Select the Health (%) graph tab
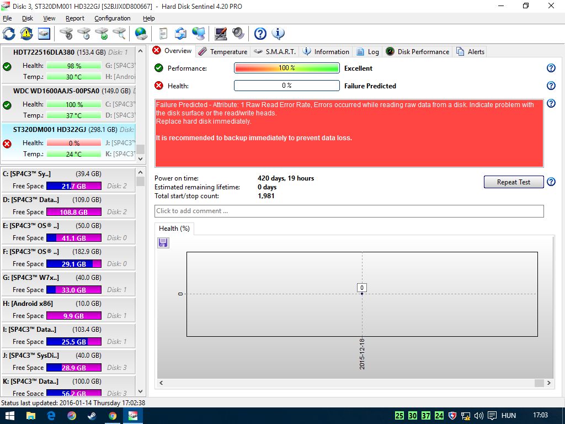The image size is (565, 424). click(x=174, y=229)
